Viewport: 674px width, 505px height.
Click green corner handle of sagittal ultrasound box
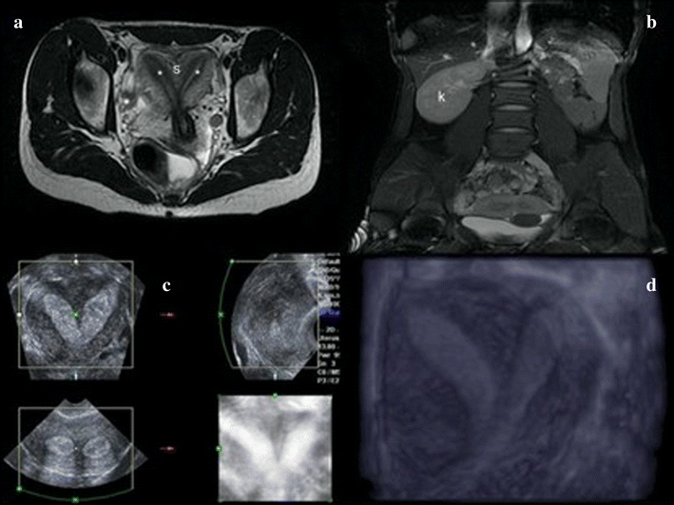coord(232,262)
